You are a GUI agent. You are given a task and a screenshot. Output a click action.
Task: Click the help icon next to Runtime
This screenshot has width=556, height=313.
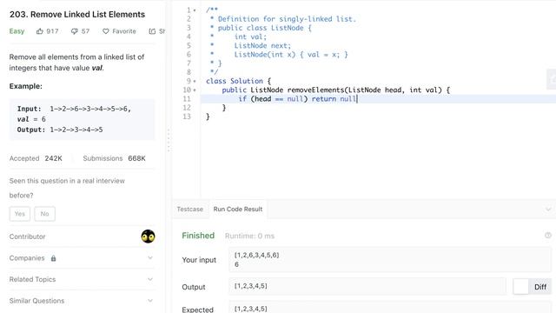(x=548, y=236)
